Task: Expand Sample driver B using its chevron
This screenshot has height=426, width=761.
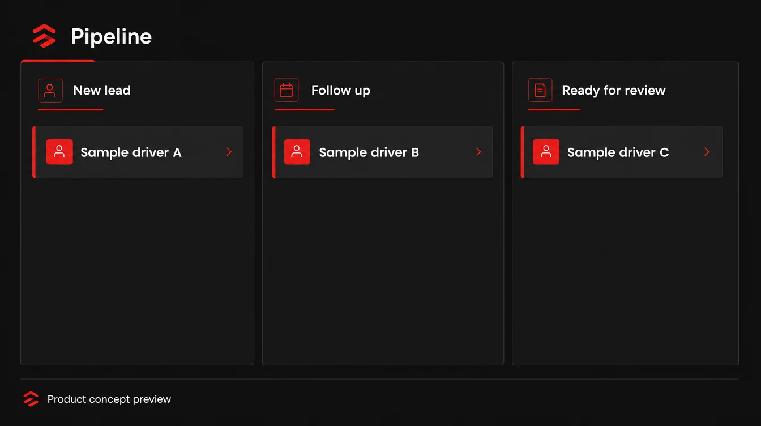Action: click(x=478, y=152)
